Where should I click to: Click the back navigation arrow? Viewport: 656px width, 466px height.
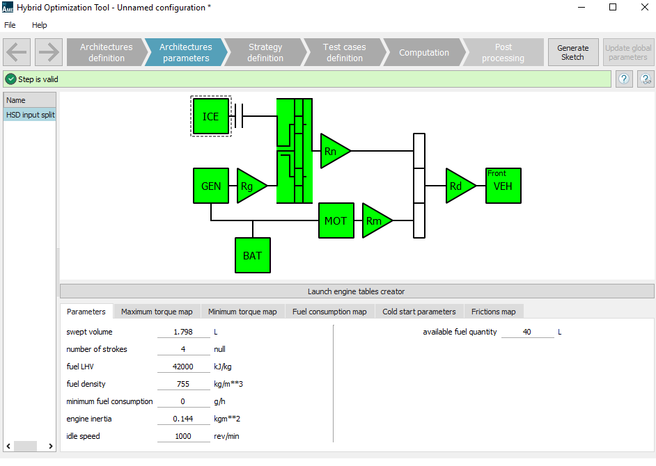click(16, 52)
